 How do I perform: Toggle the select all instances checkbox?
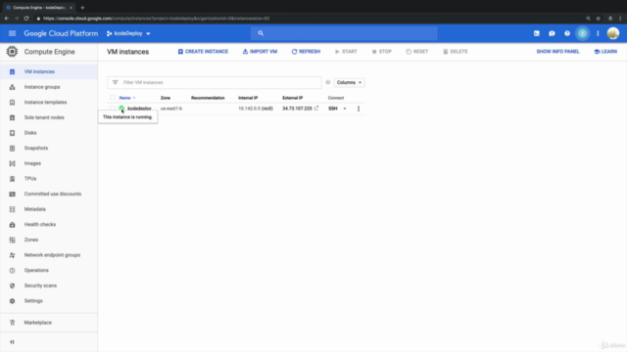pyautogui.click(x=113, y=98)
